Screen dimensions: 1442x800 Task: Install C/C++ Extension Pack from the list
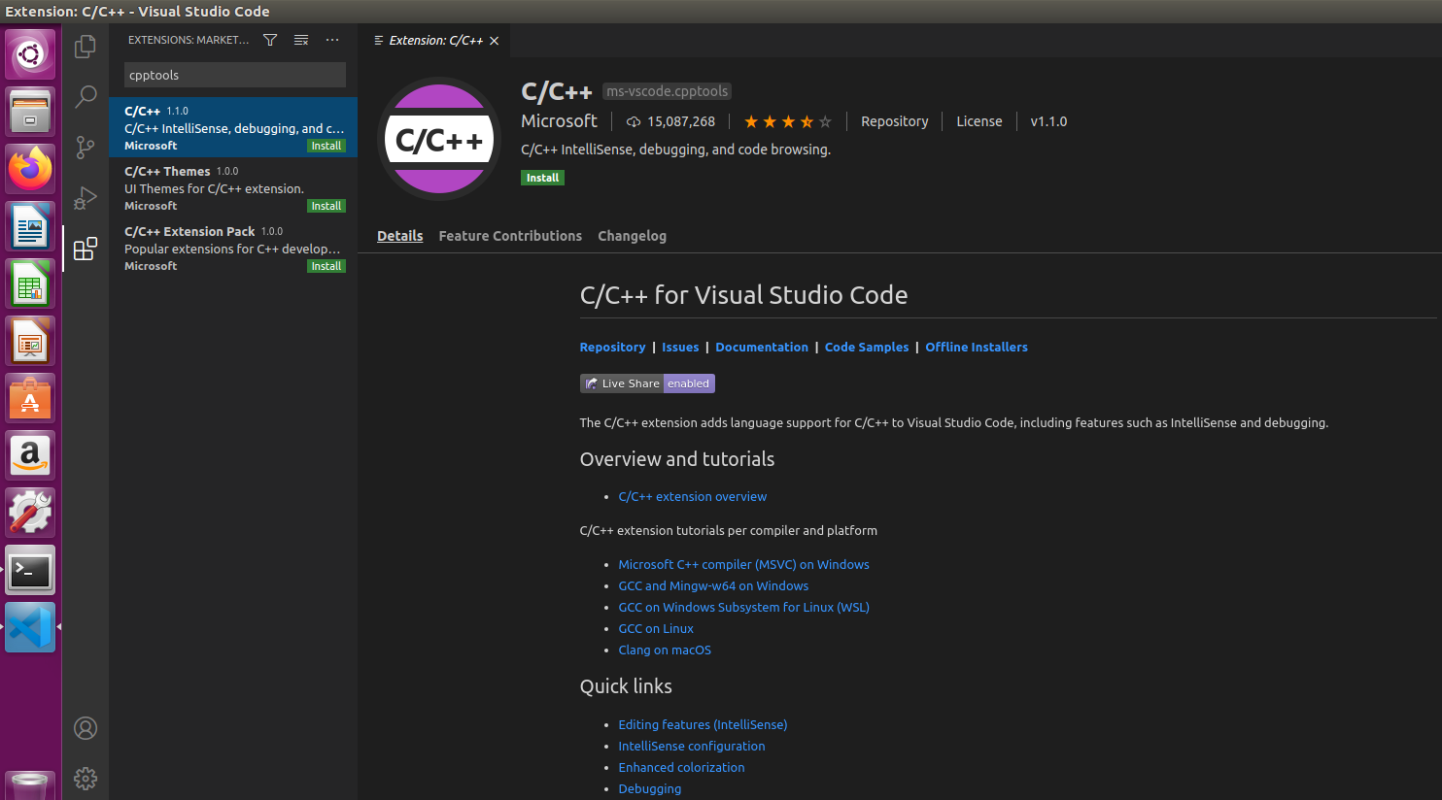[326, 266]
